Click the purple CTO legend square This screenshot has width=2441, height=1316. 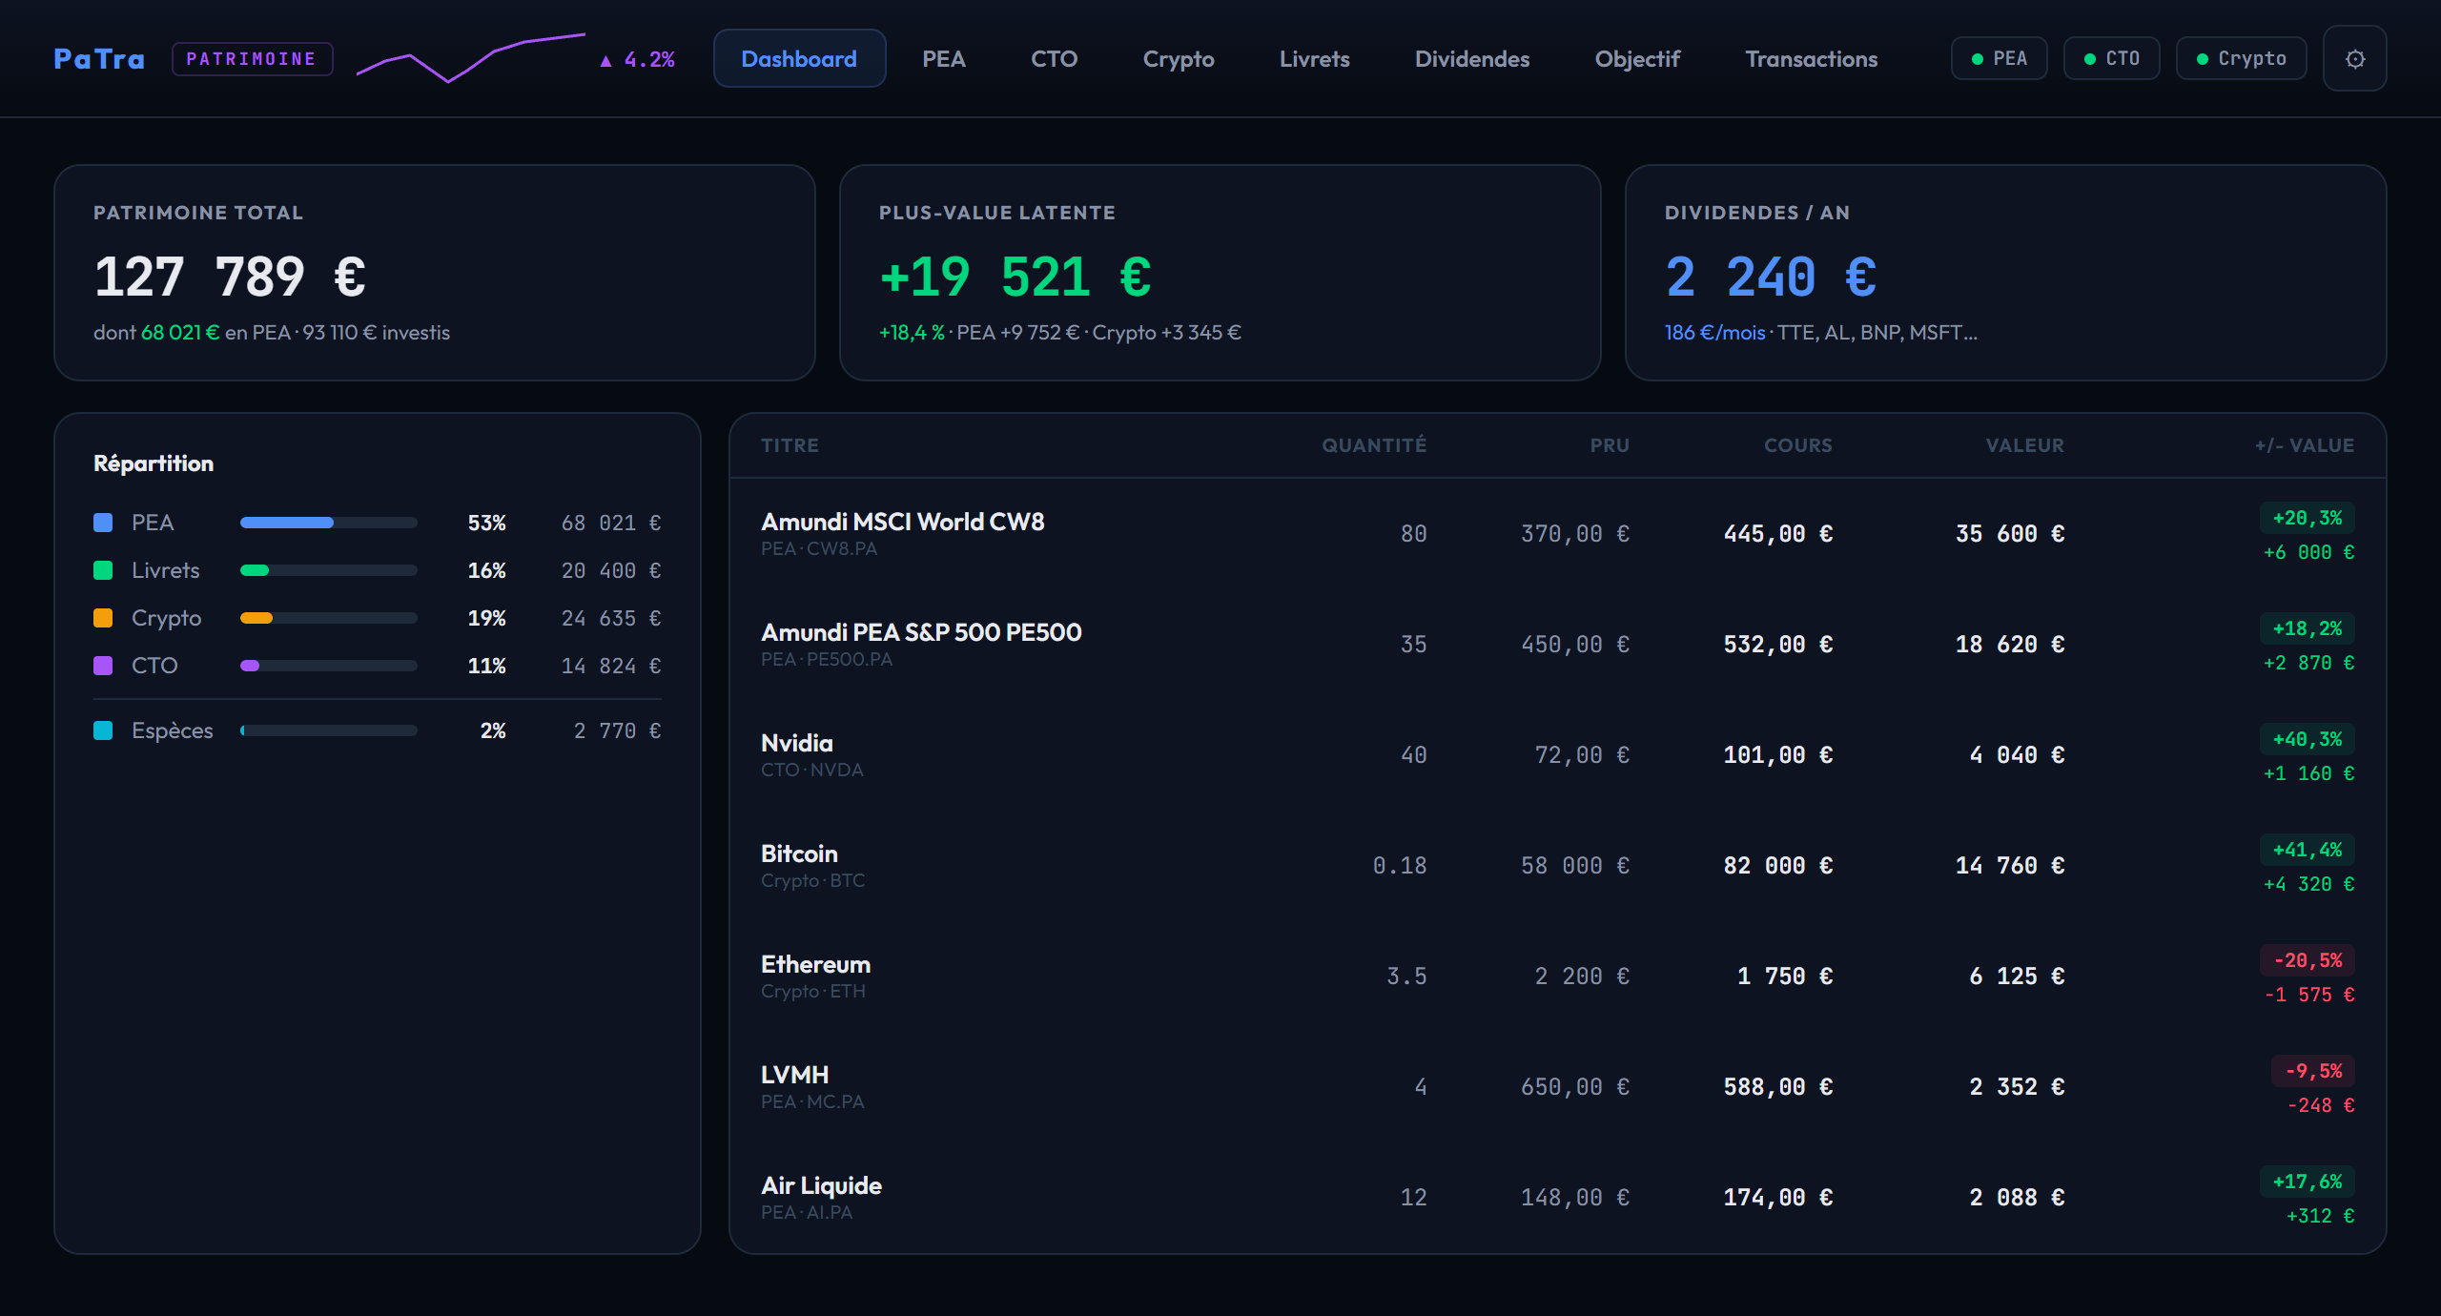(x=104, y=665)
